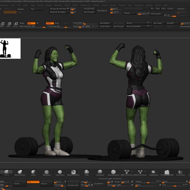The width and height of the screenshot is (190, 190).
Task: Open the Preferences menu
Action: point(85,5)
